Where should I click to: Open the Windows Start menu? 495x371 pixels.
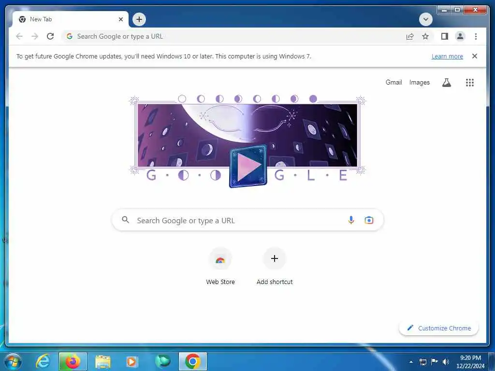point(13,361)
